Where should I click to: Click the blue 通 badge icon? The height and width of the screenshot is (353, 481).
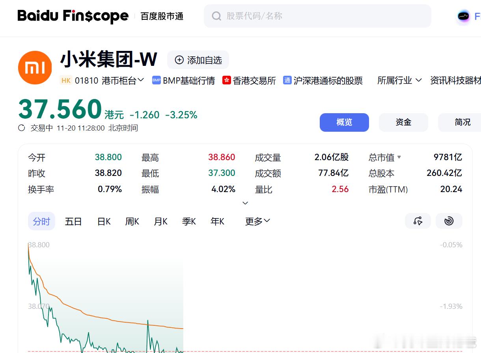click(287, 80)
